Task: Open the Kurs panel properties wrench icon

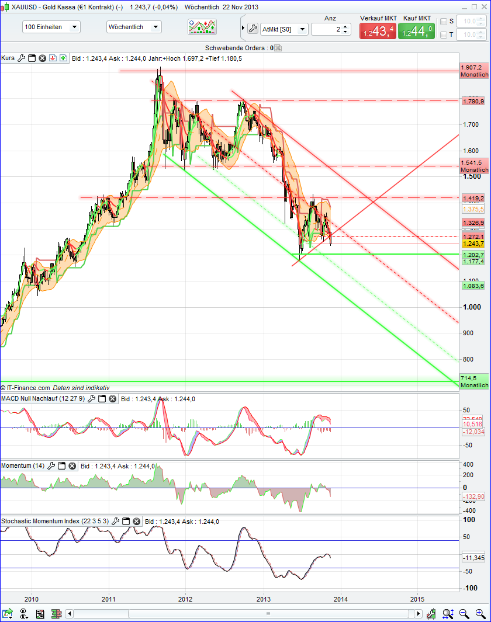Action: point(21,58)
